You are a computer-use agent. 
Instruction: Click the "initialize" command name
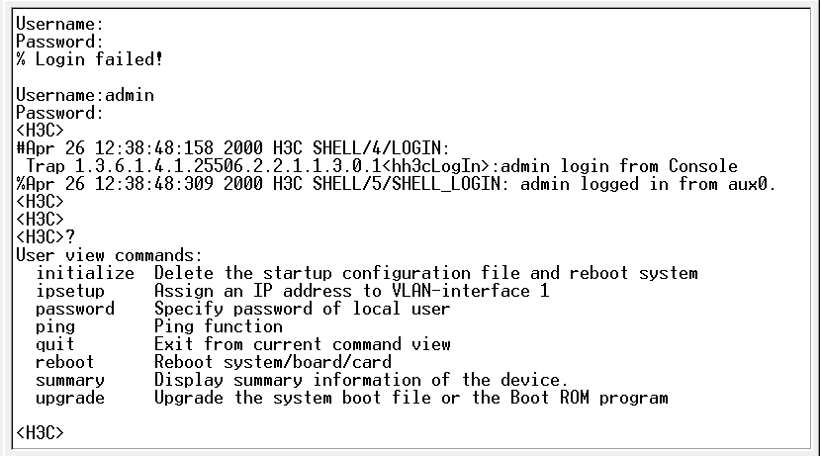85,273
